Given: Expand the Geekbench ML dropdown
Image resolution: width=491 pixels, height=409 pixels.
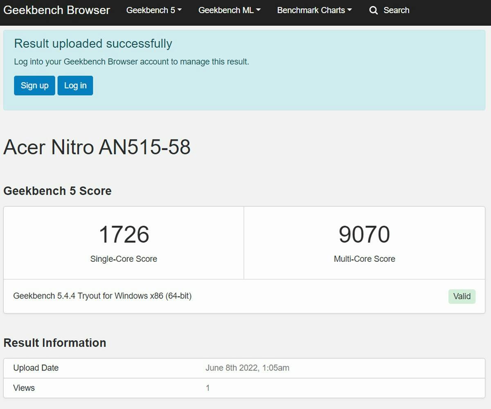Looking at the screenshot, I should coord(229,10).
